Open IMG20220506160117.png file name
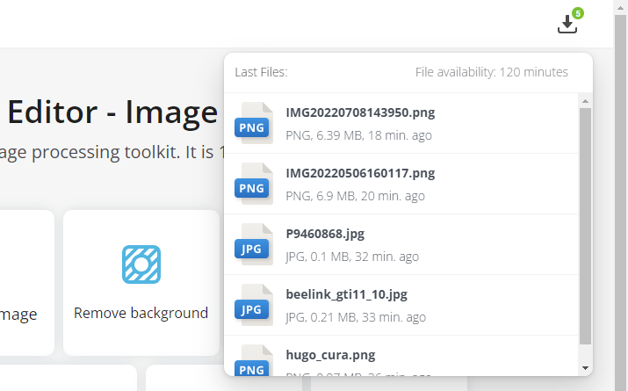The image size is (628, 391). (360, 173)
